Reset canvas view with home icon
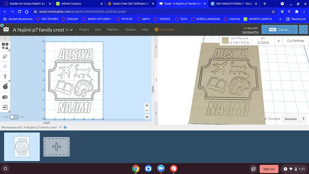The image size is (309, 174). coord(147,117)
